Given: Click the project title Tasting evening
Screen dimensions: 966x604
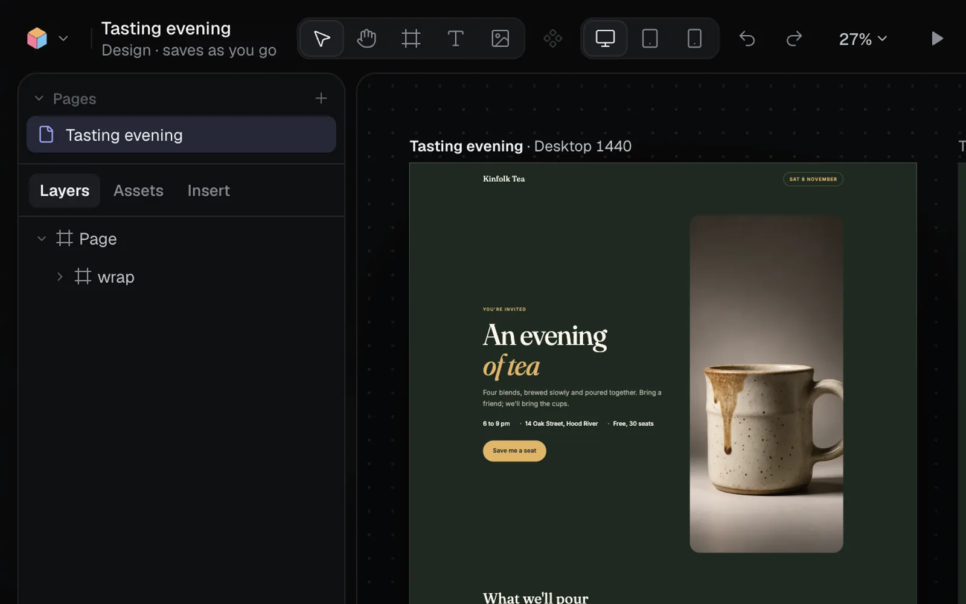Looking at the screenshot, I should (166, 28).
